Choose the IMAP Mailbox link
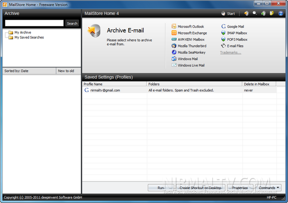The width and height of the screenshot is (288, 203). click(237, 33)
